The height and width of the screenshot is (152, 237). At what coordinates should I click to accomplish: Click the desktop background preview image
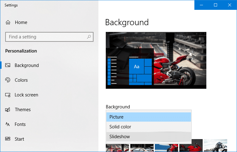click(x=156, y=60)
